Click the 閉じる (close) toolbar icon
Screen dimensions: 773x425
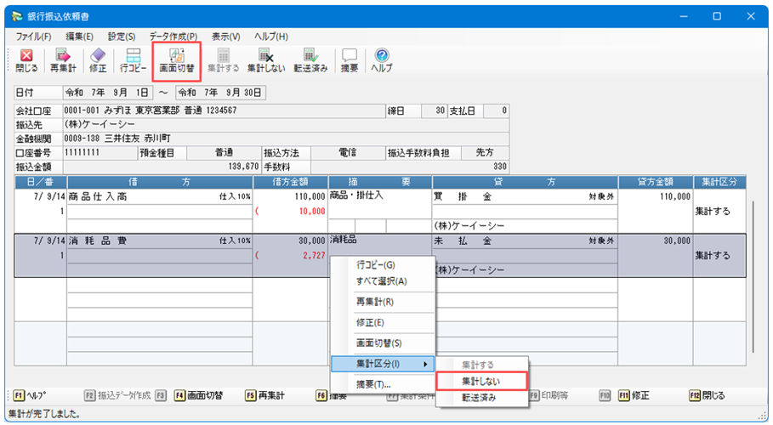[x=26, y=60]
